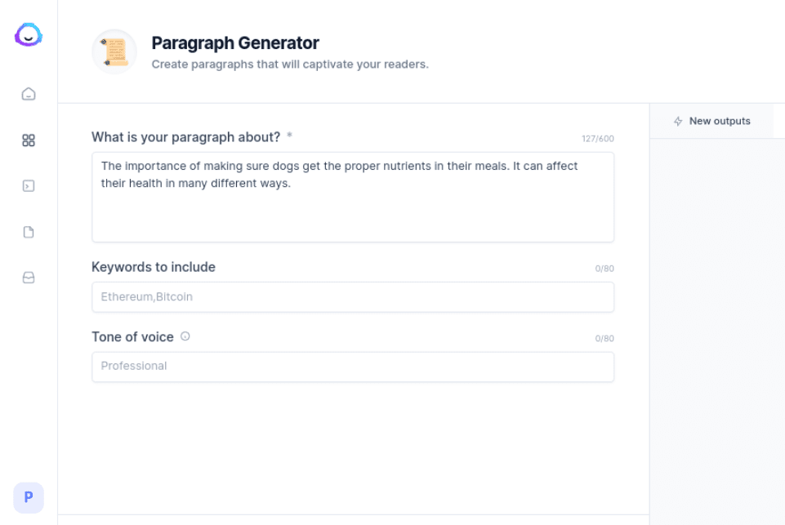Screen dimensions: 785x525
Task: Click the Keywords to include label
Action: (153, 267)
